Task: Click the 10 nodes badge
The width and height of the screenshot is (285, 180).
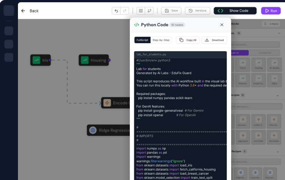Action: point(177,25)
